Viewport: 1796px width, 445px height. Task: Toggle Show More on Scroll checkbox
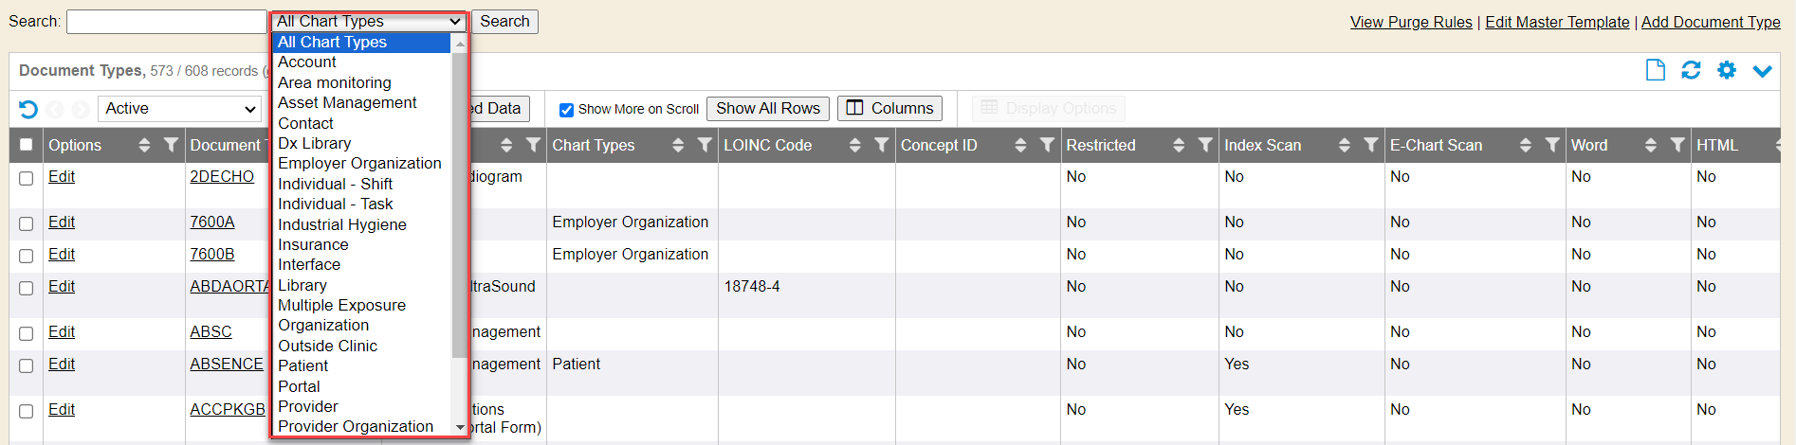(x=566, y=110)
